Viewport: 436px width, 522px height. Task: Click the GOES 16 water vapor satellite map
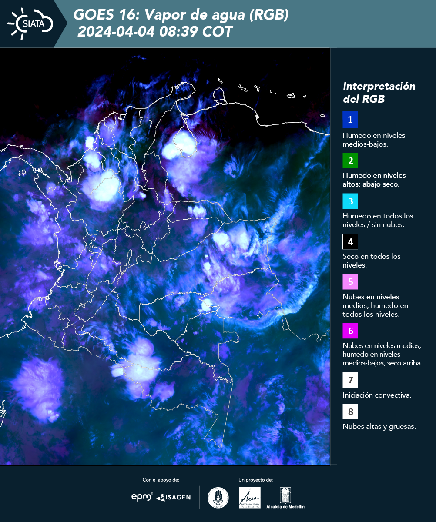(165, 257)
